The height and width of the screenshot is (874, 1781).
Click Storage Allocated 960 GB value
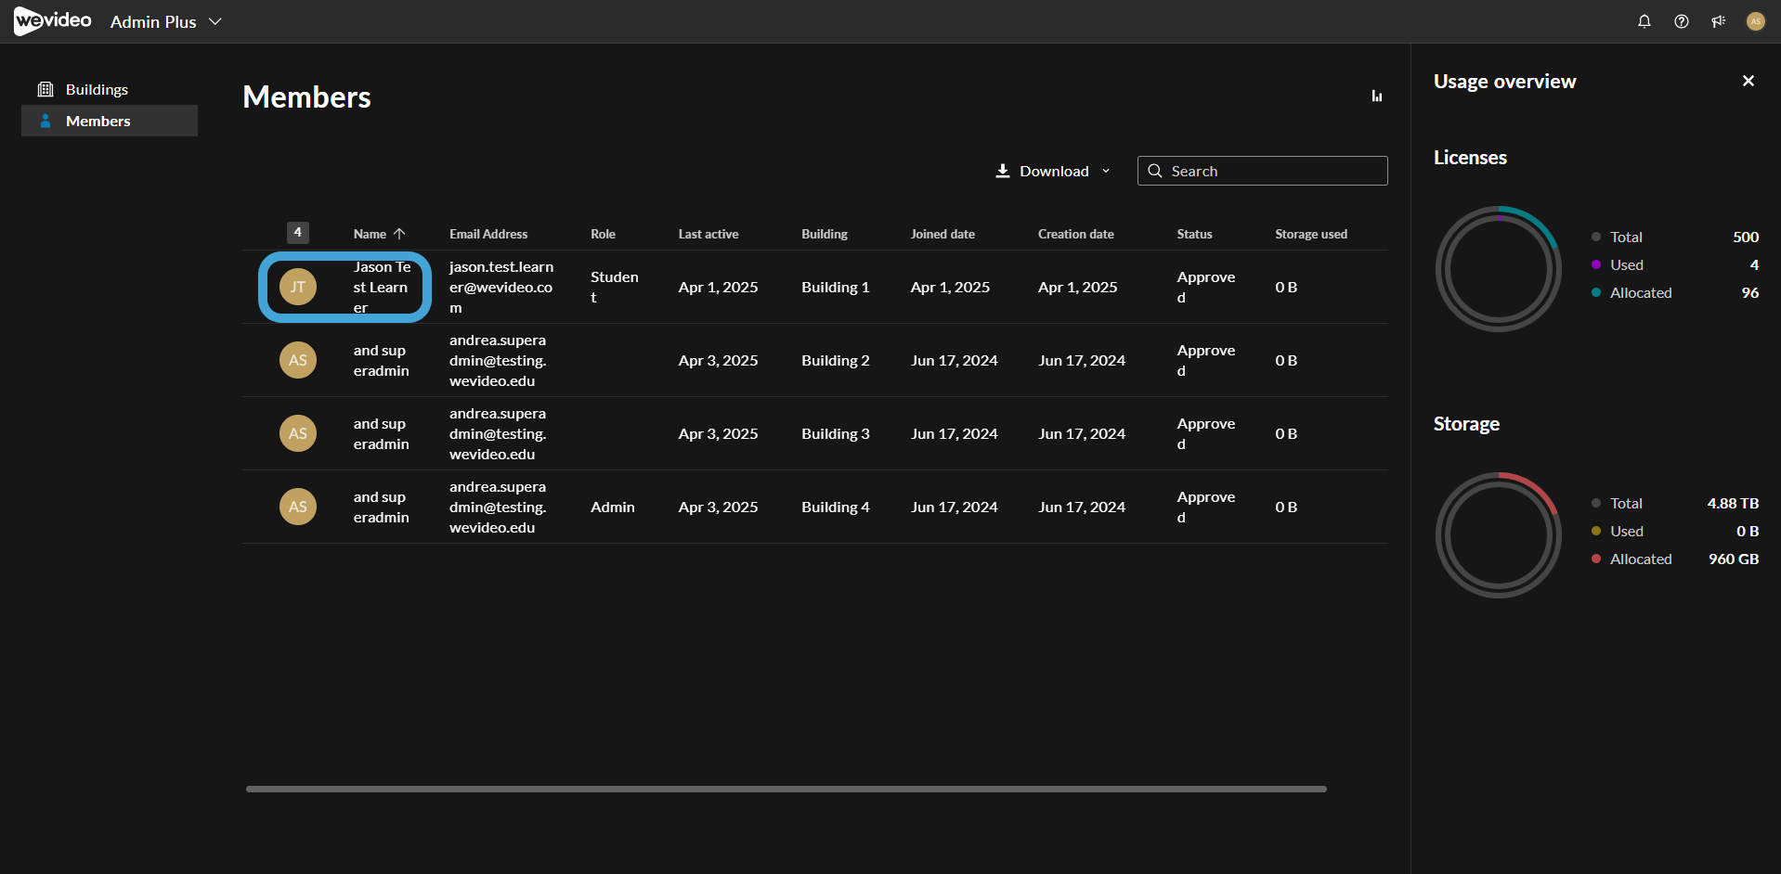1734,559
